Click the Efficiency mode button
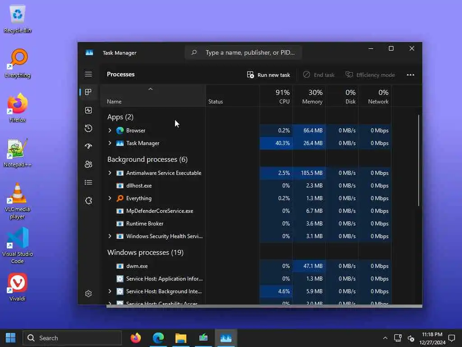The image size is (462, 347). click(x=370, y=75)
